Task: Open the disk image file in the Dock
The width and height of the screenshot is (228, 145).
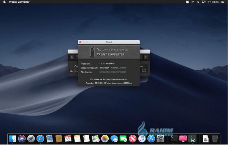Action: (x=206, y=139)
